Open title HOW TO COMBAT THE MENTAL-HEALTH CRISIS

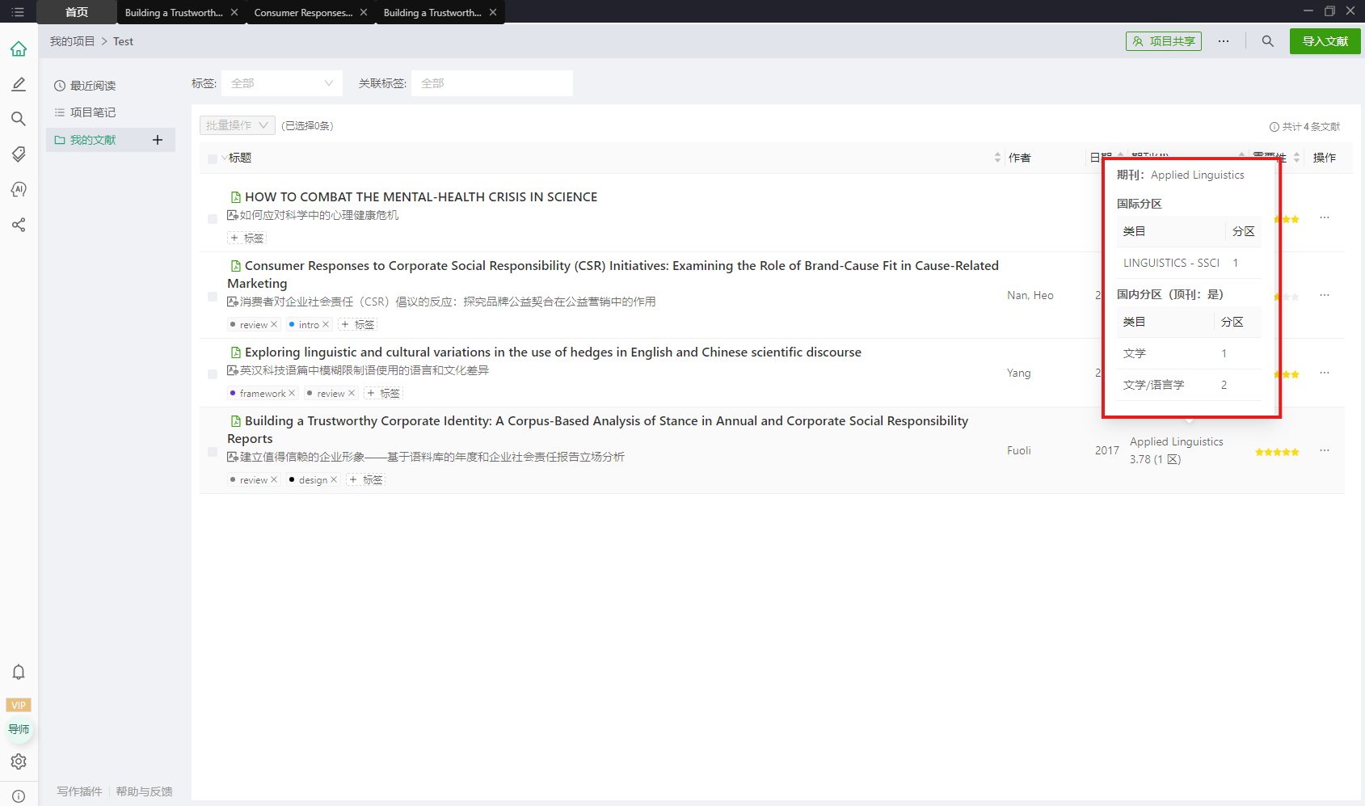point(421,197)
